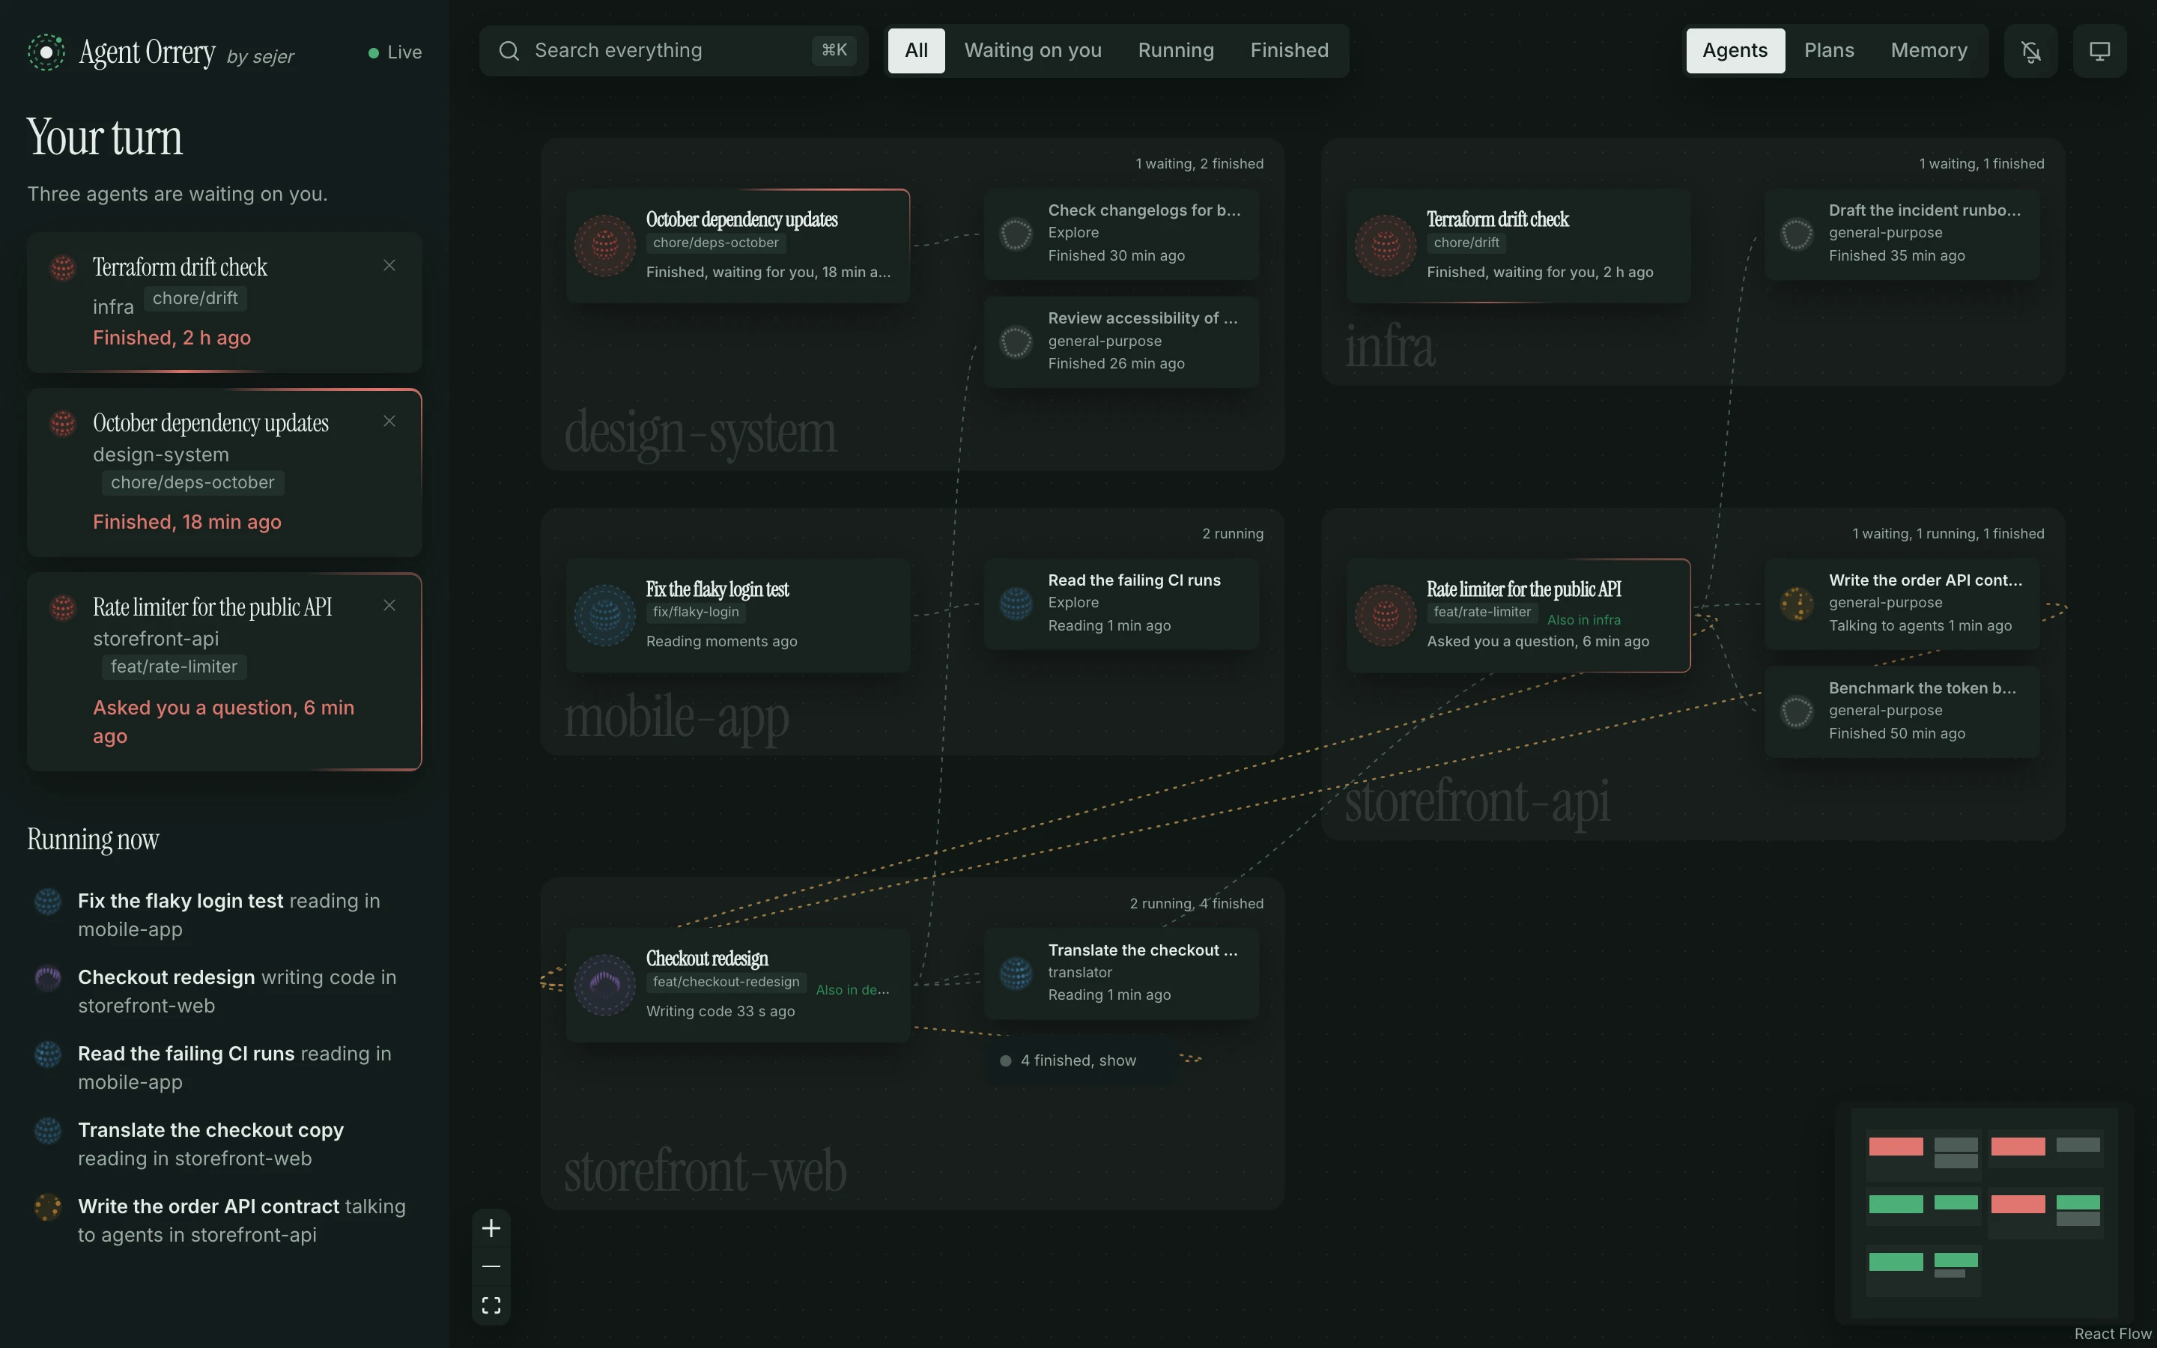This screenshot has height=1348, width=2157.
Task: Click the minimap overview panel
Action: point(1984,1213)
